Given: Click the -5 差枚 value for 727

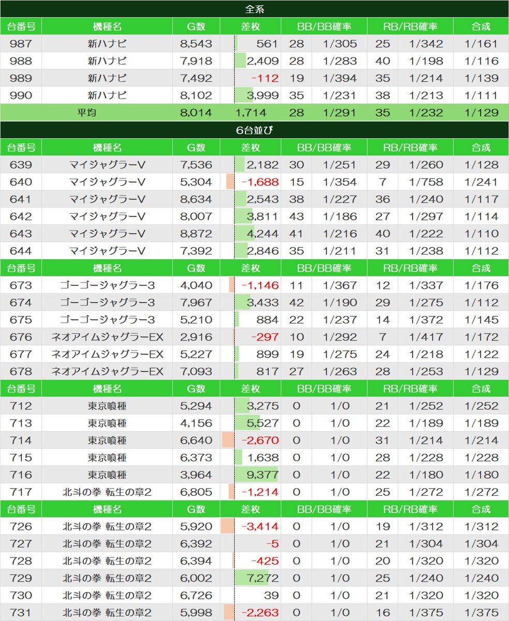Looking at the screenshot, I should tap(272, 544).
